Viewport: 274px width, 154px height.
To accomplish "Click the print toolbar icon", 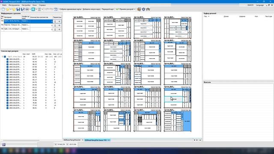I will pyautogui.click(x=27, y=9).
